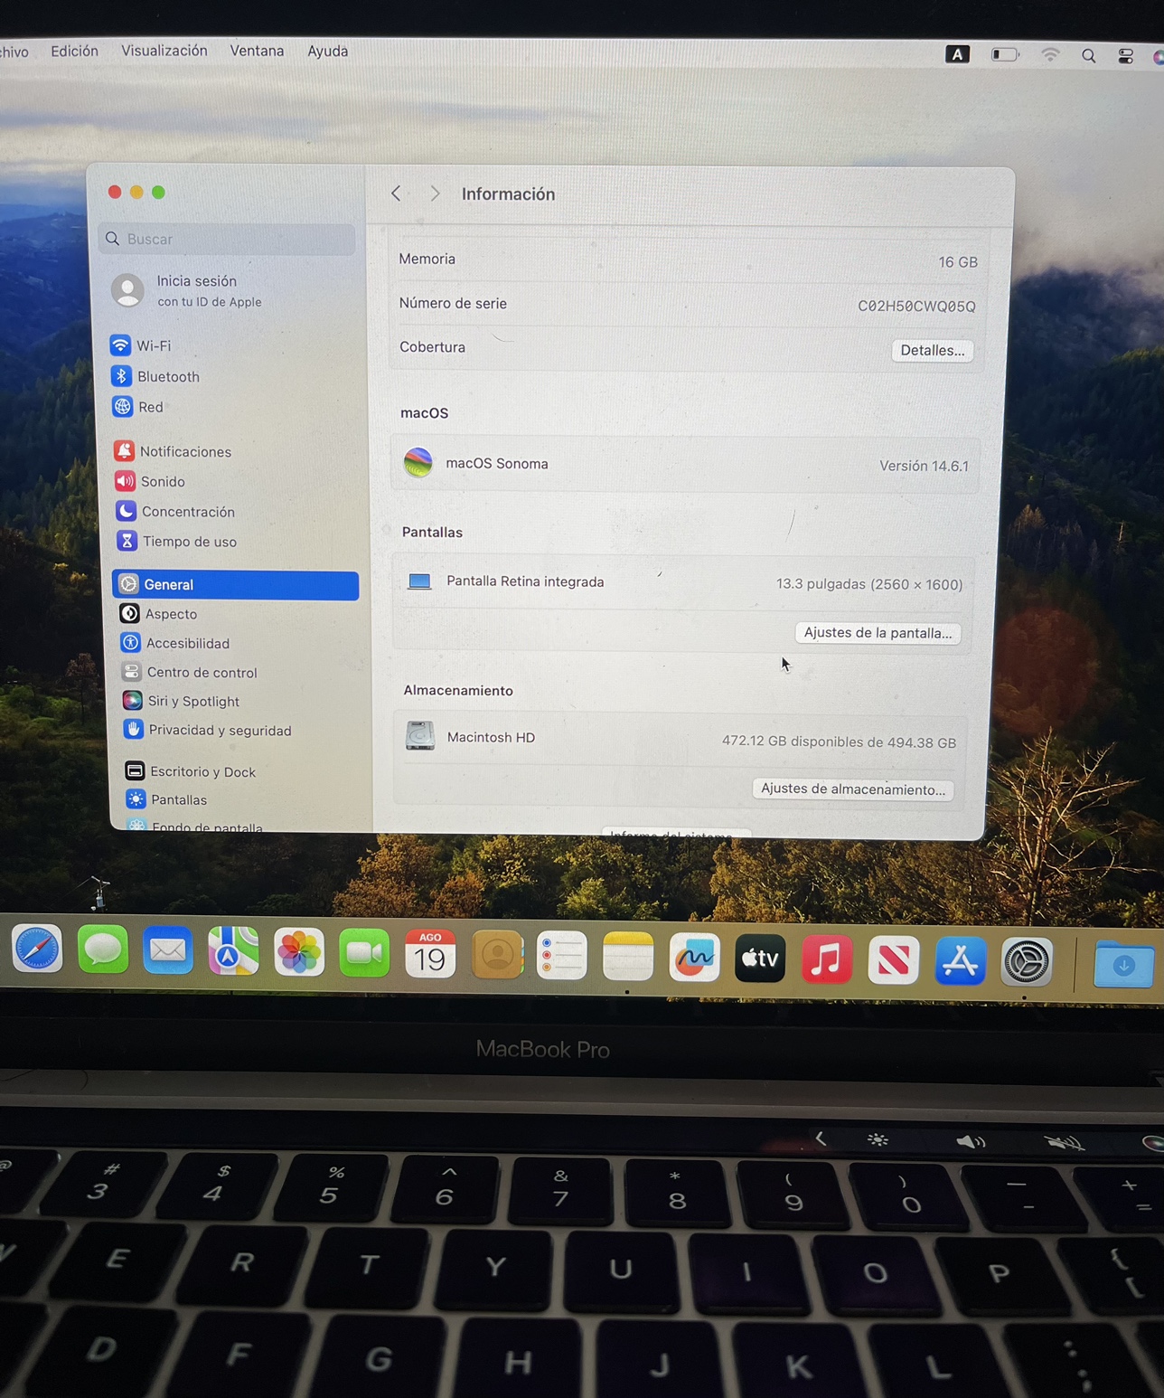Open Aspecto settings

tap(159, 614)
